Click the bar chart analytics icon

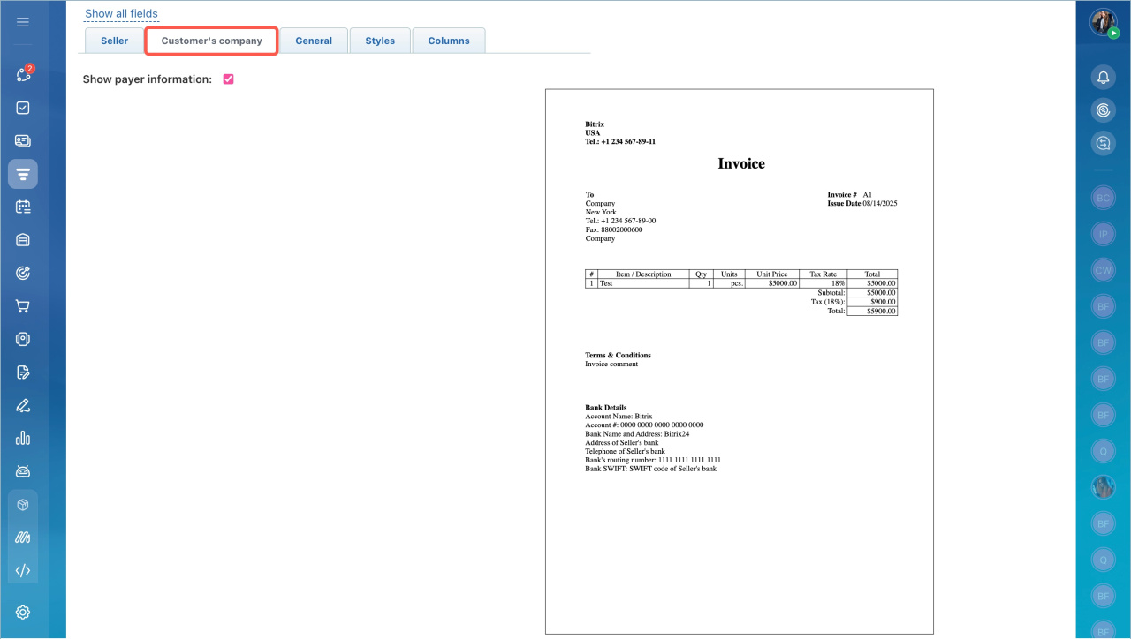(23, 439)
